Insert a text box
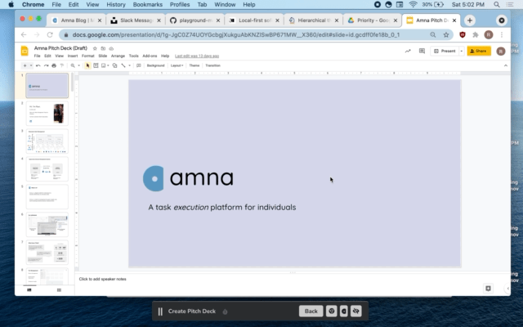 coord(96,65)
